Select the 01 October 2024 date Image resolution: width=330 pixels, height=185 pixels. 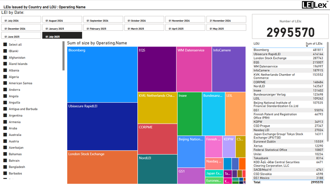pos(144,19)
